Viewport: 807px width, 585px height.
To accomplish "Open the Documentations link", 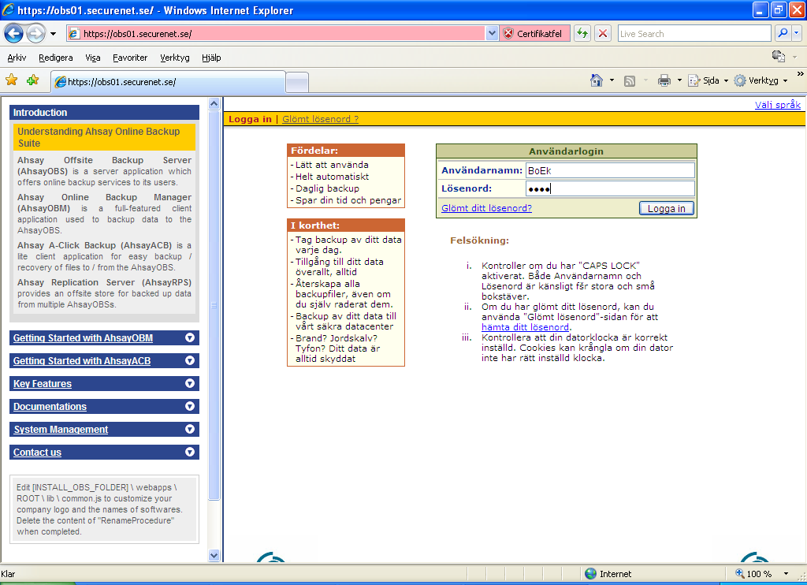I will point(50,406).
